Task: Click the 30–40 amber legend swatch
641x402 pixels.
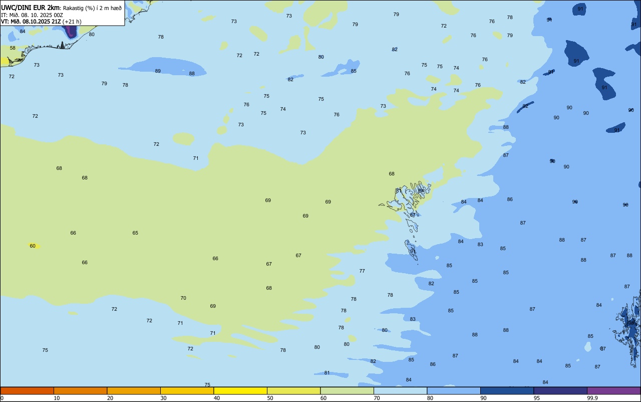Action: pyautogui.click(x=187, y=390)
